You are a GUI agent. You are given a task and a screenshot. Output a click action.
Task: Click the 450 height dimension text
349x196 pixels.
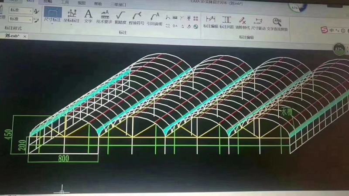click(x=8, y=135)
